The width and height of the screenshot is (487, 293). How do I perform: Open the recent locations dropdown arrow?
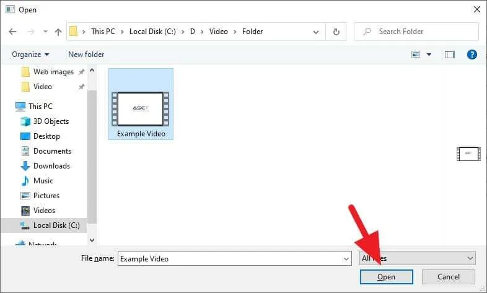click(x=45, y=32)
